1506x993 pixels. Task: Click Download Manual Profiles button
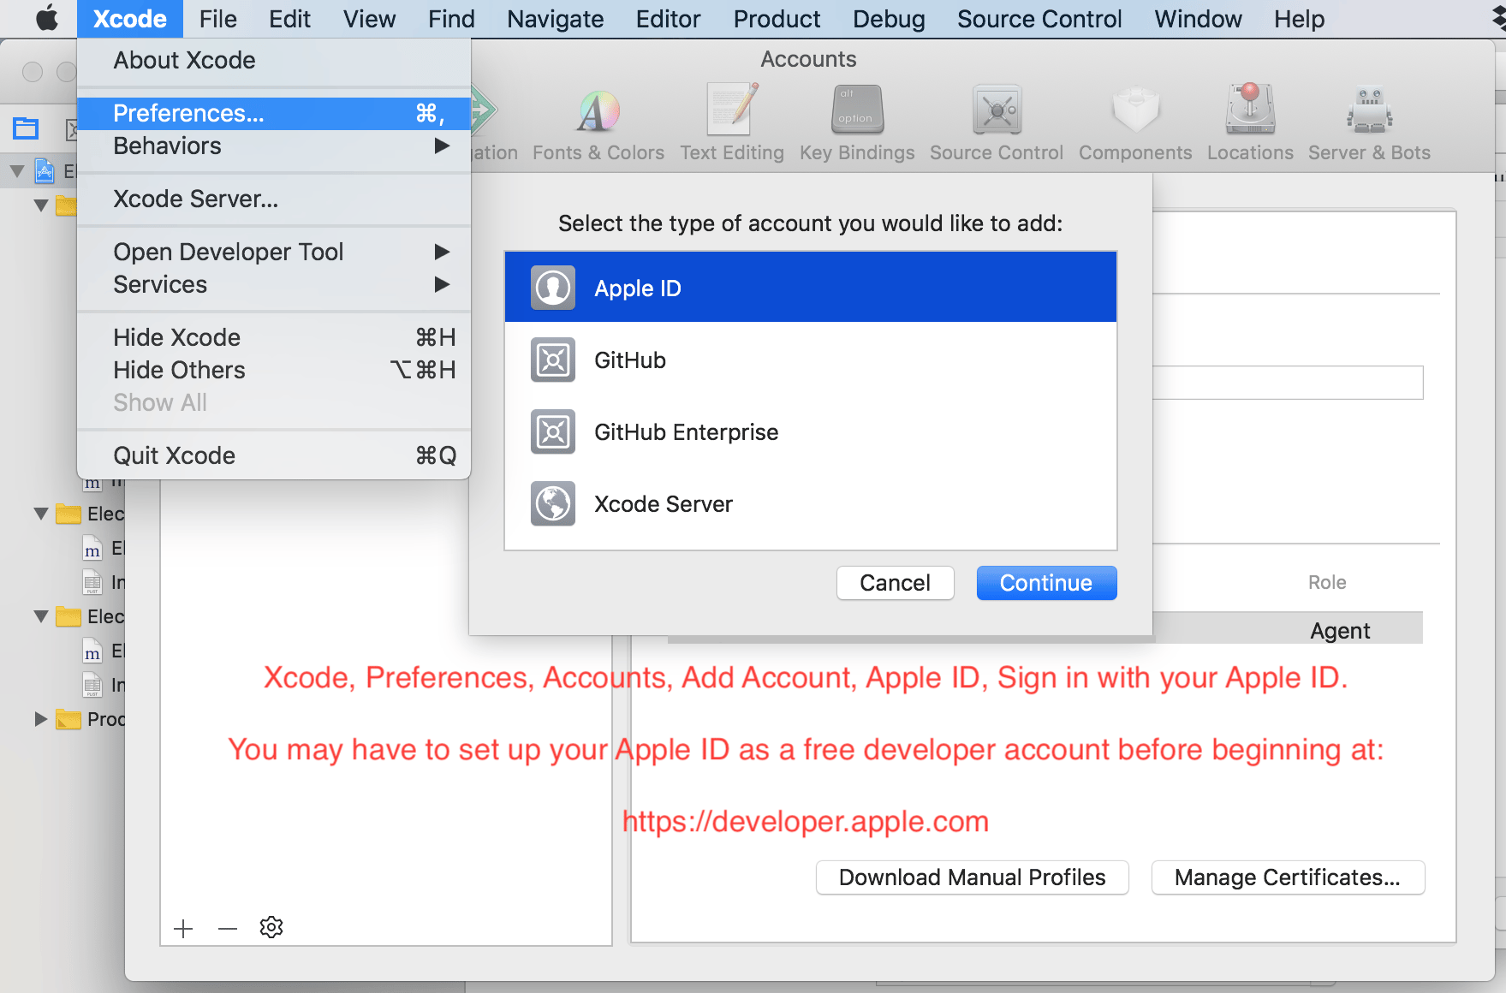pyautogui.click(x=972, y=877)
